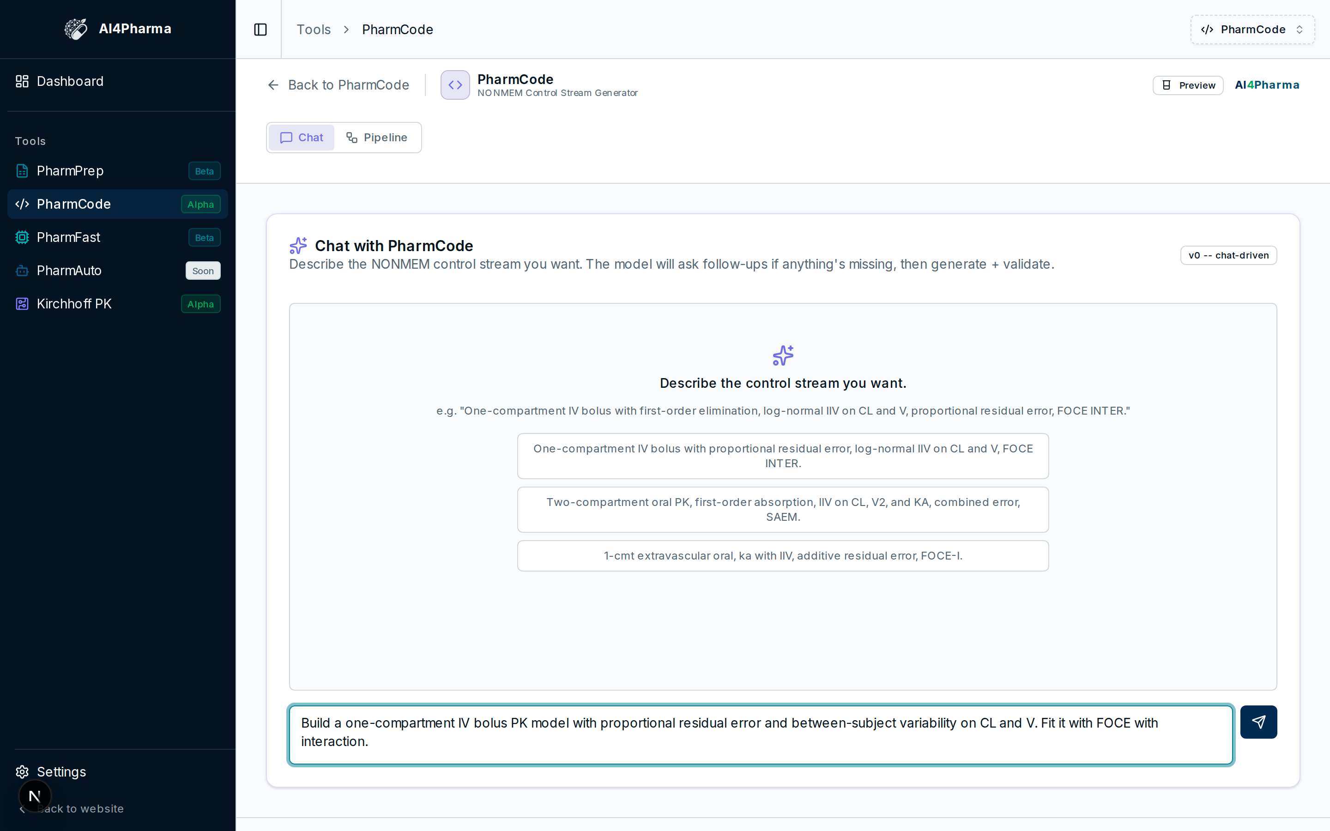This screenshot has height=831, width=1330.
Task: Focus the control stream message input field
Action: tap(761, 735)
